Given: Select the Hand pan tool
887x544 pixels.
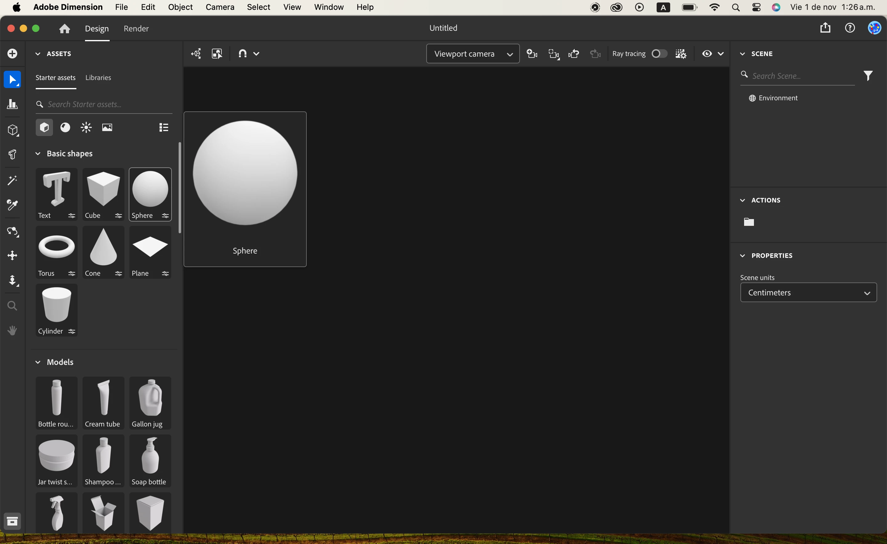Looking at the screenshot, I should [12, 330].
